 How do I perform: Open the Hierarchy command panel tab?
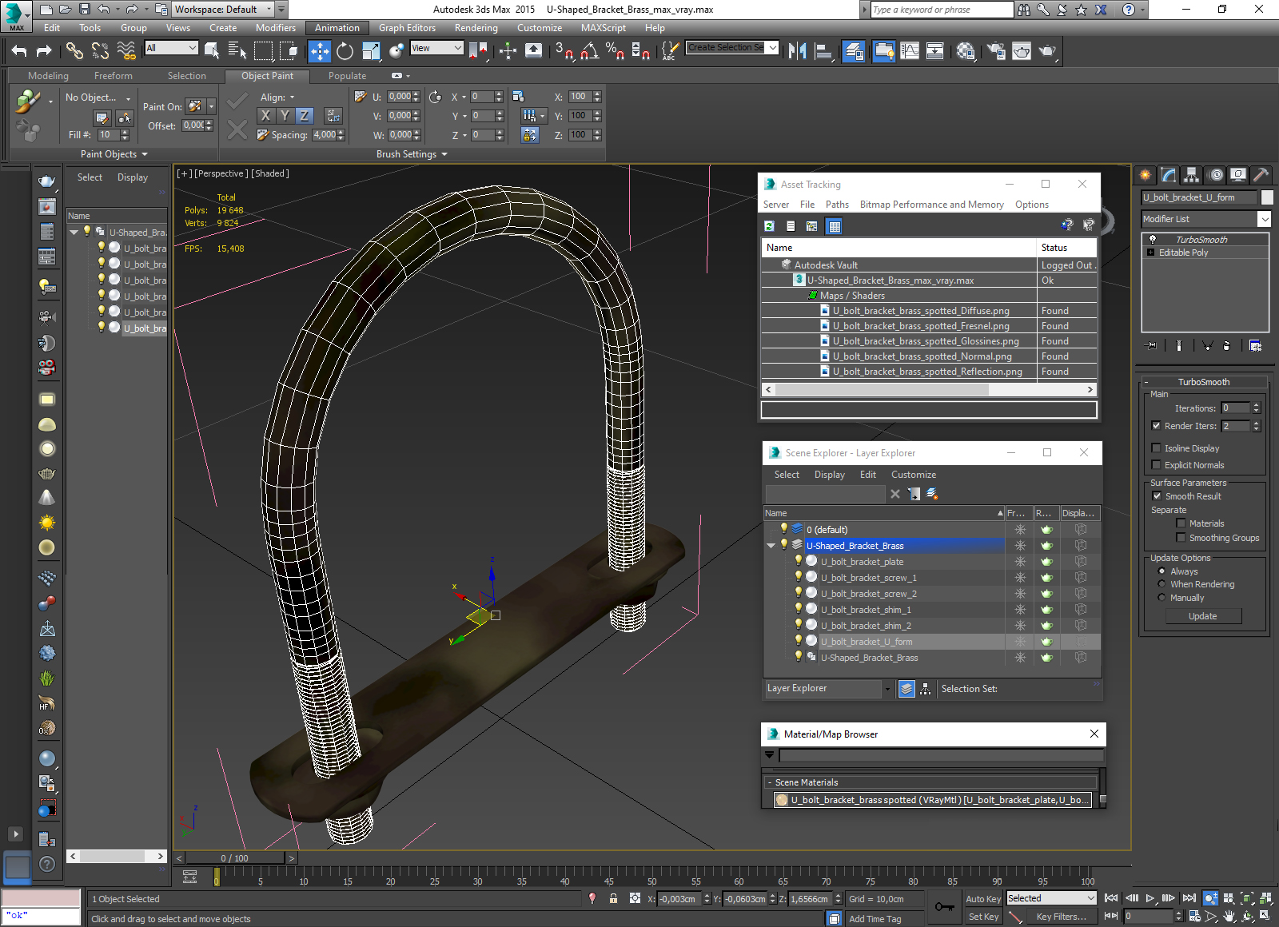coord(1192,174)
